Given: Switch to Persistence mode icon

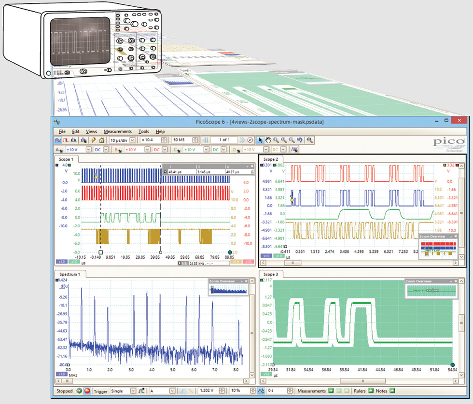Looking at the screenshot, I should pos(66,140).
